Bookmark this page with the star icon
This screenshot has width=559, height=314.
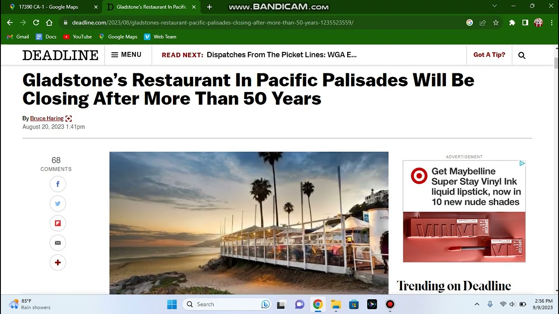pos(496,23)
